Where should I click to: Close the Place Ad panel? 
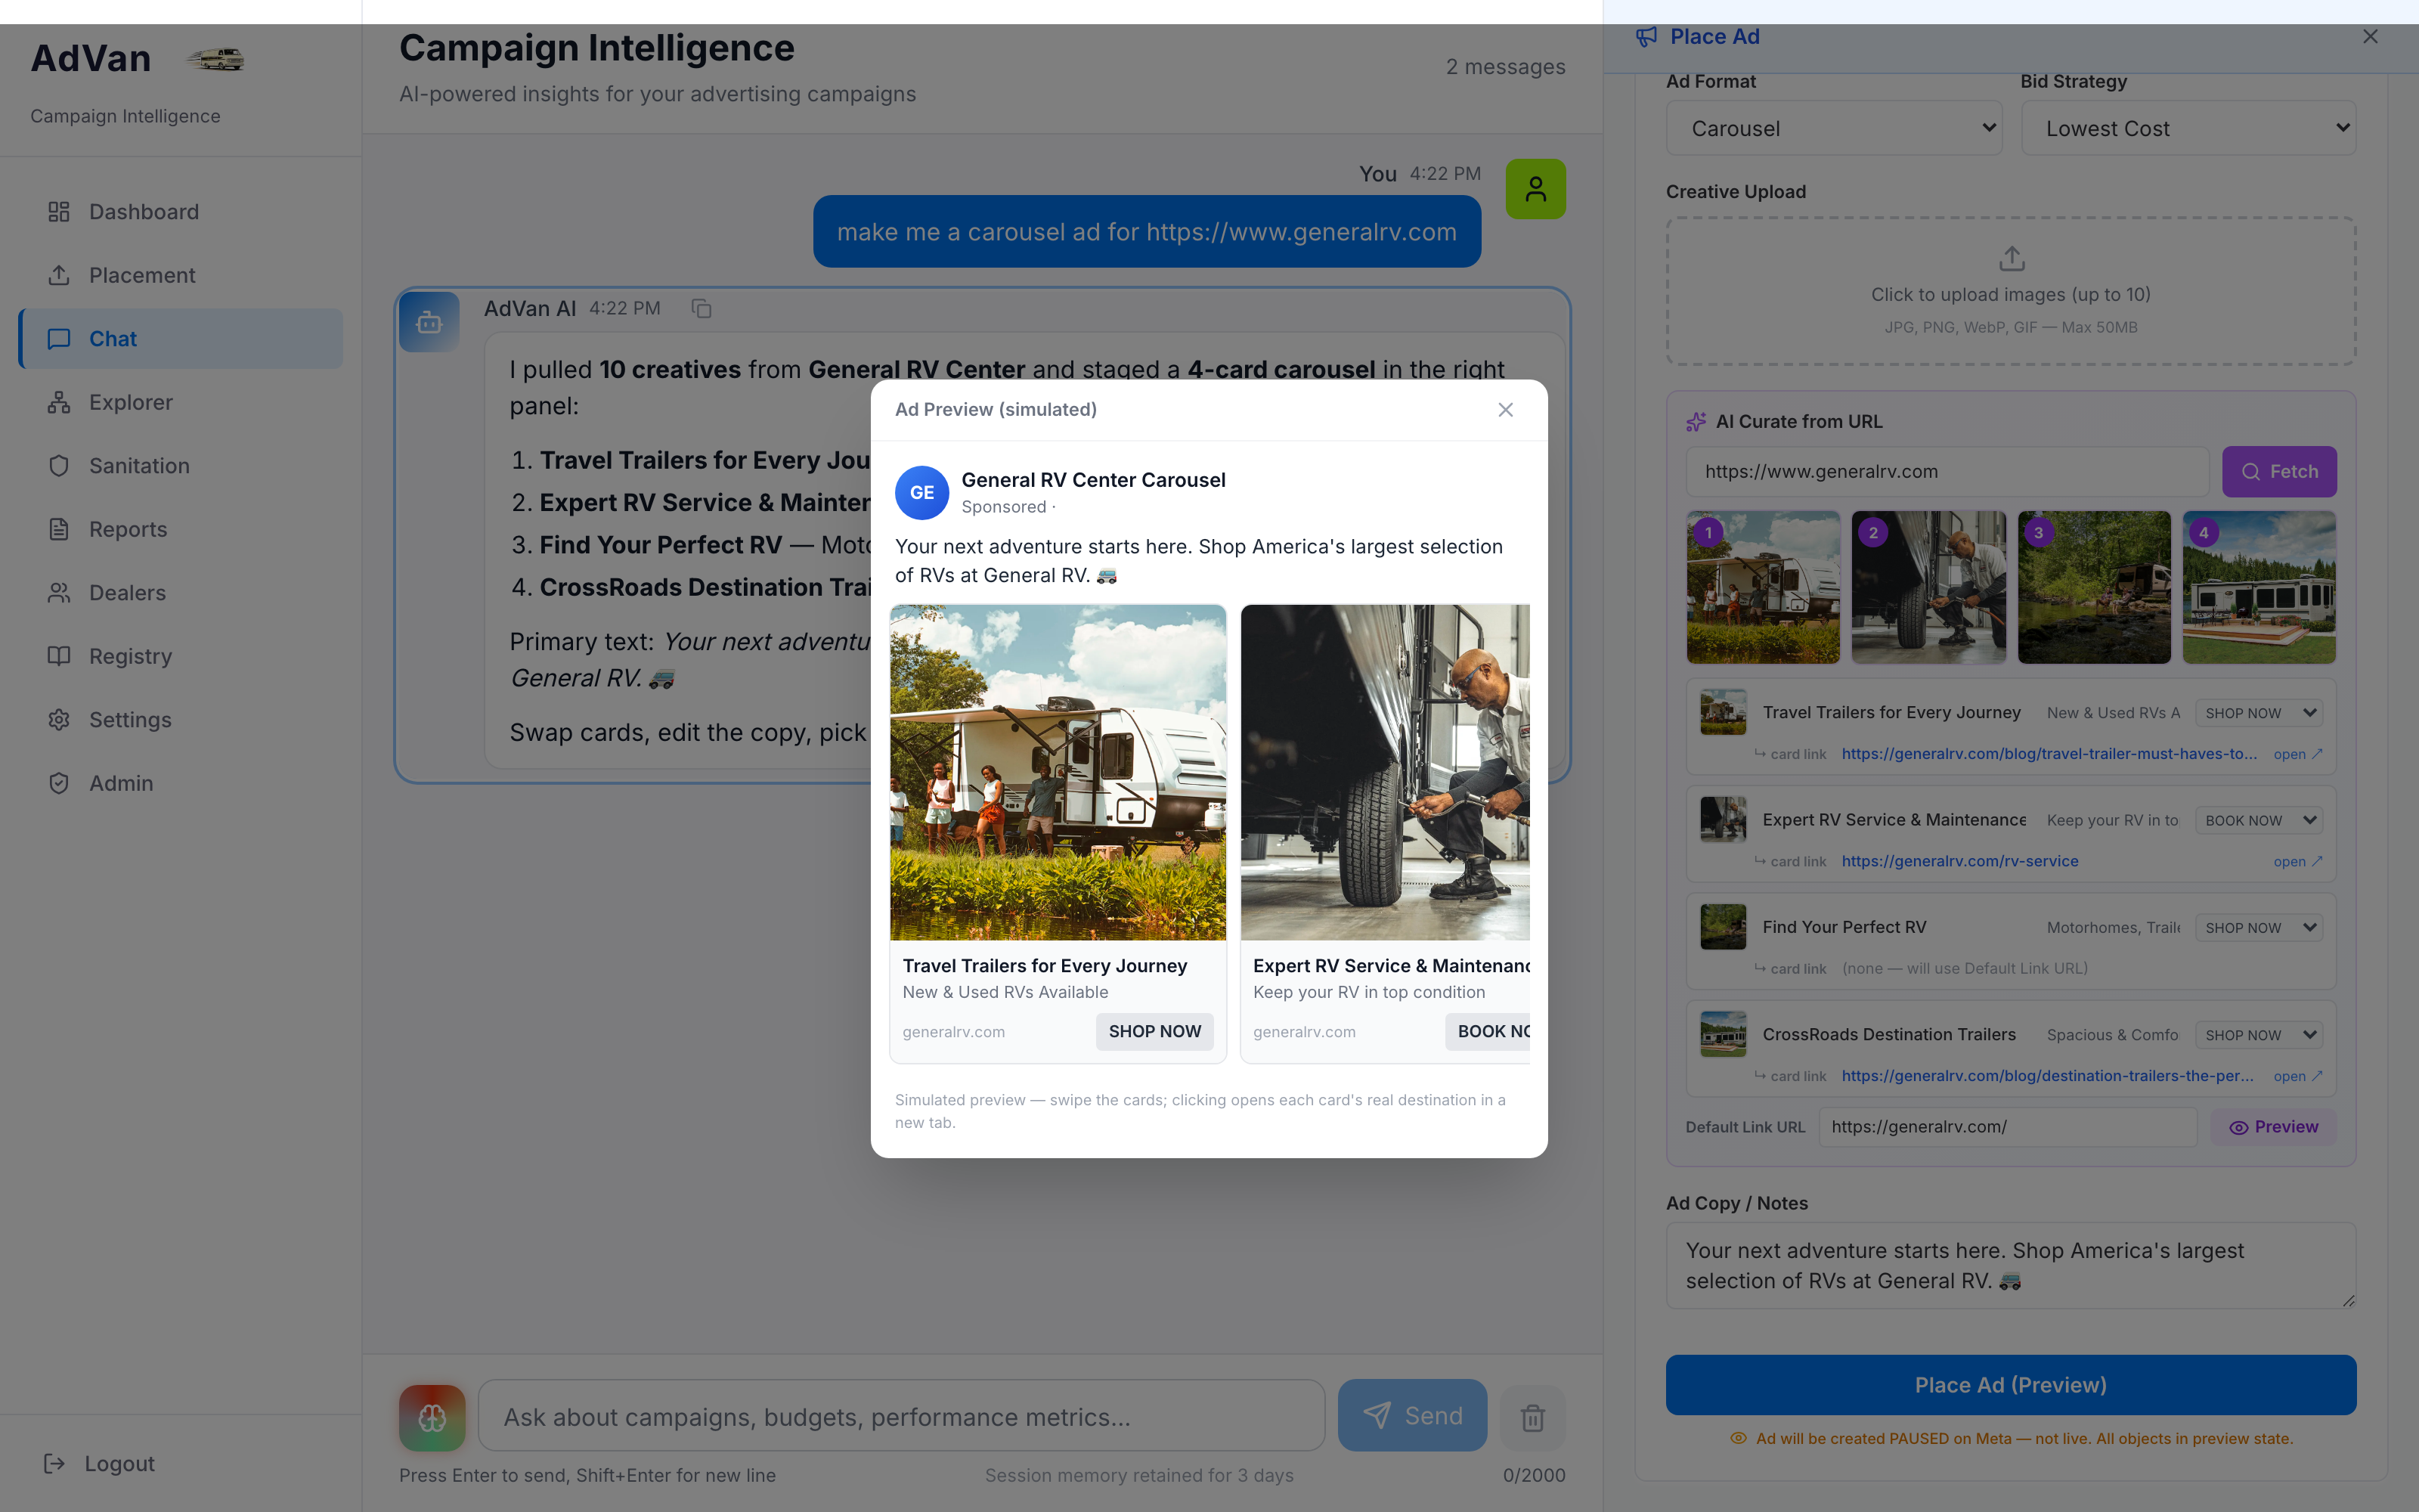click(2370, 36)
